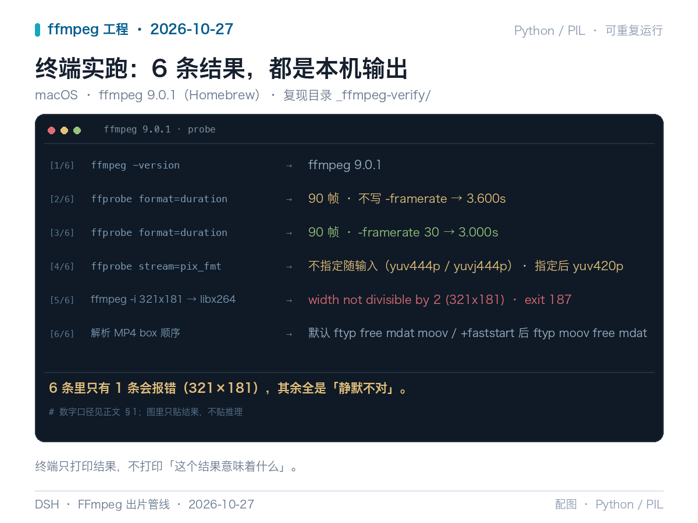Click comment line "# 数字口径见正文 §1"
Image resolution: width=698 pixels, height=523 pixels.
pyautogui.click(x=145, y=412)
